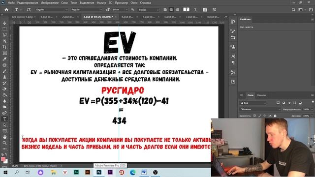Image resolution: width=315 pixels, height=177 pixels.
Task: Toggle text orientation icon in options bar
Action: tap(29, 10)
